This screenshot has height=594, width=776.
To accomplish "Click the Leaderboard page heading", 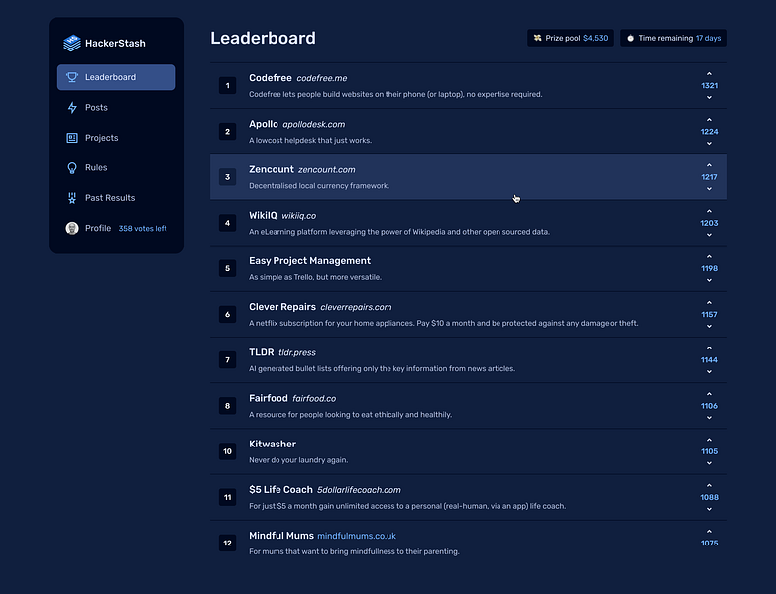I will (x=263, y=38).
